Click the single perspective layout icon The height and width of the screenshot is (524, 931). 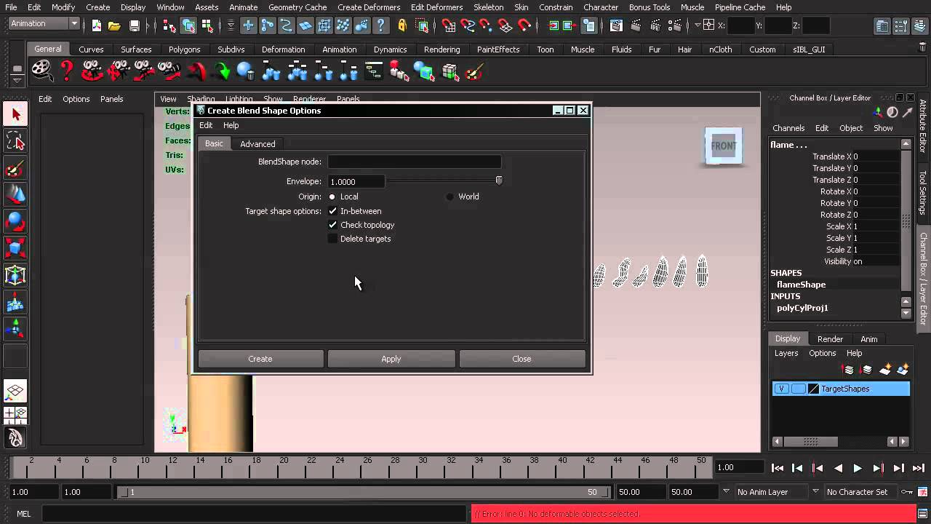point(15,391)
